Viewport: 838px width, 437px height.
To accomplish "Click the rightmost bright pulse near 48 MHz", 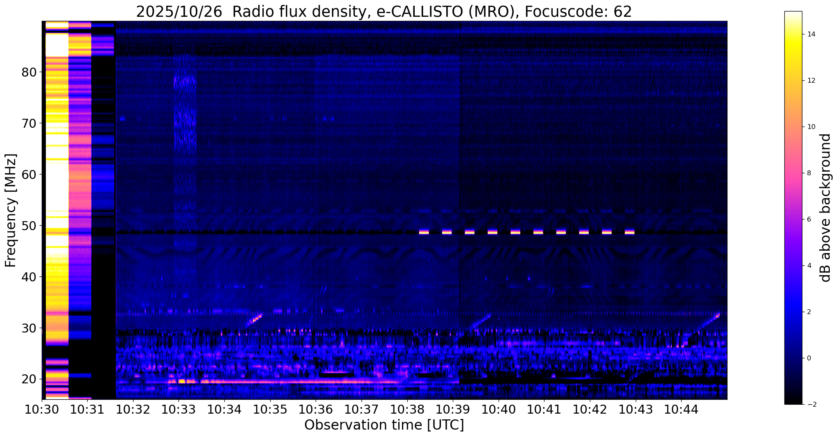I will click(630, 232).
